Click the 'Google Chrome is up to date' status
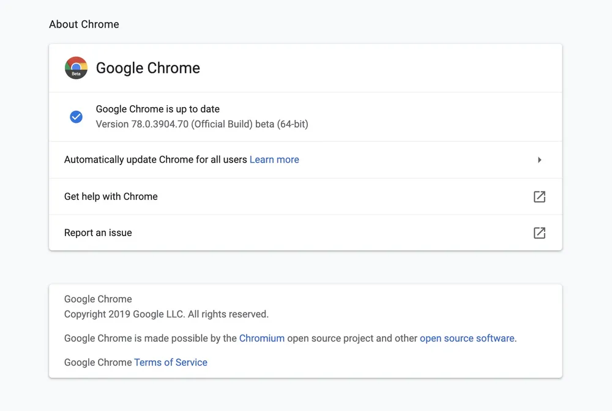612x411 pixels. [157, 109]
